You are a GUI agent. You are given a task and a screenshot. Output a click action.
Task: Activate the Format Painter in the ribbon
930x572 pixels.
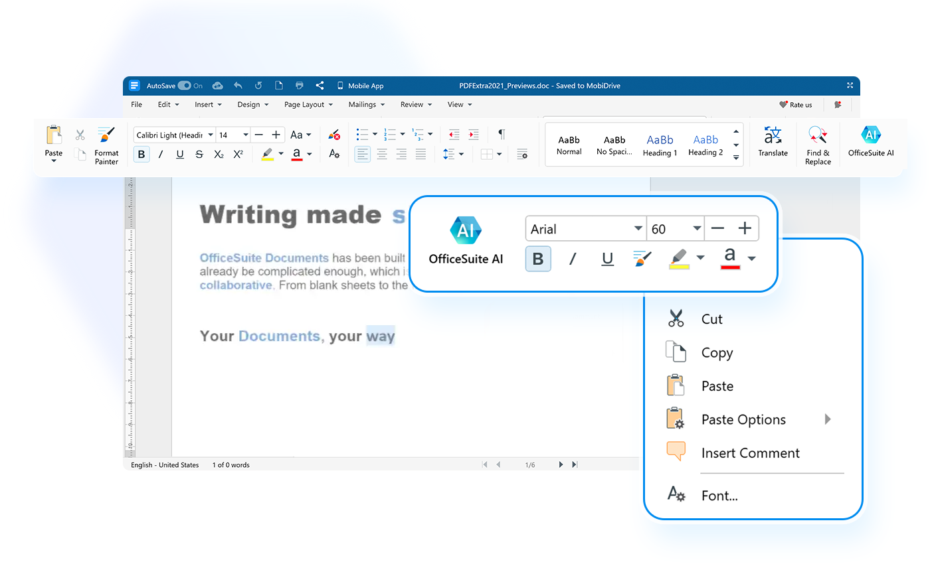pos(106,146)
